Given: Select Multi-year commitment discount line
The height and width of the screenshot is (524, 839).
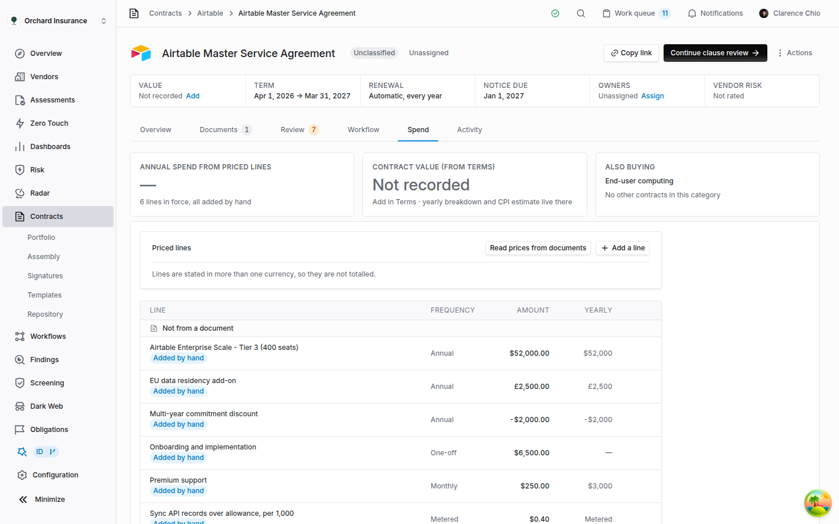Looking at the screenshot, I should (x=401, y=420).
